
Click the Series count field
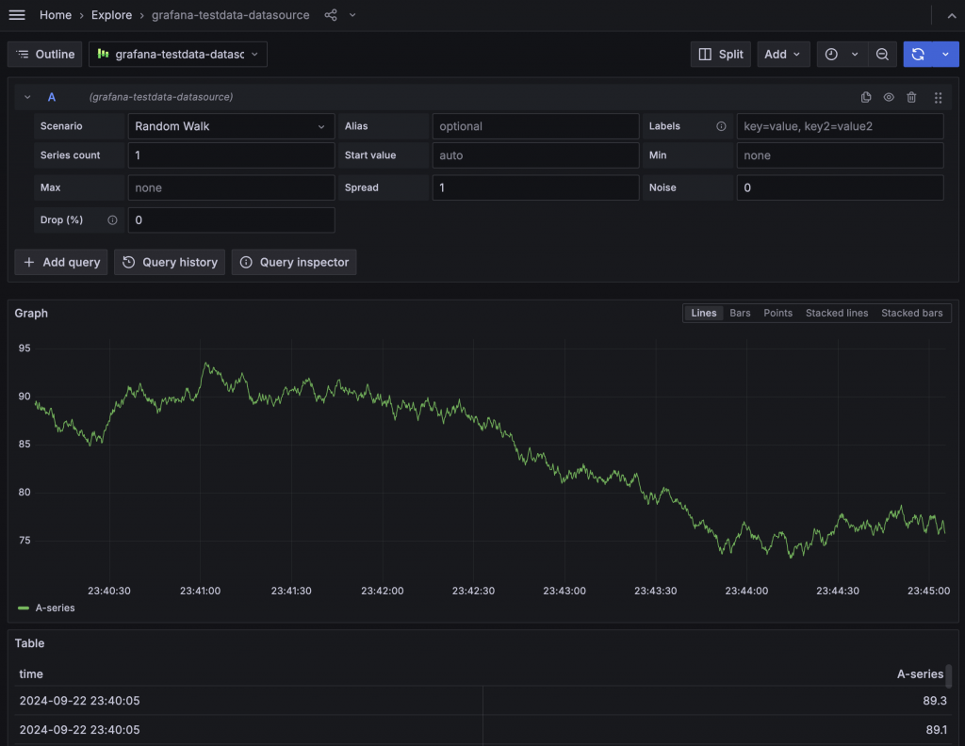232,155
